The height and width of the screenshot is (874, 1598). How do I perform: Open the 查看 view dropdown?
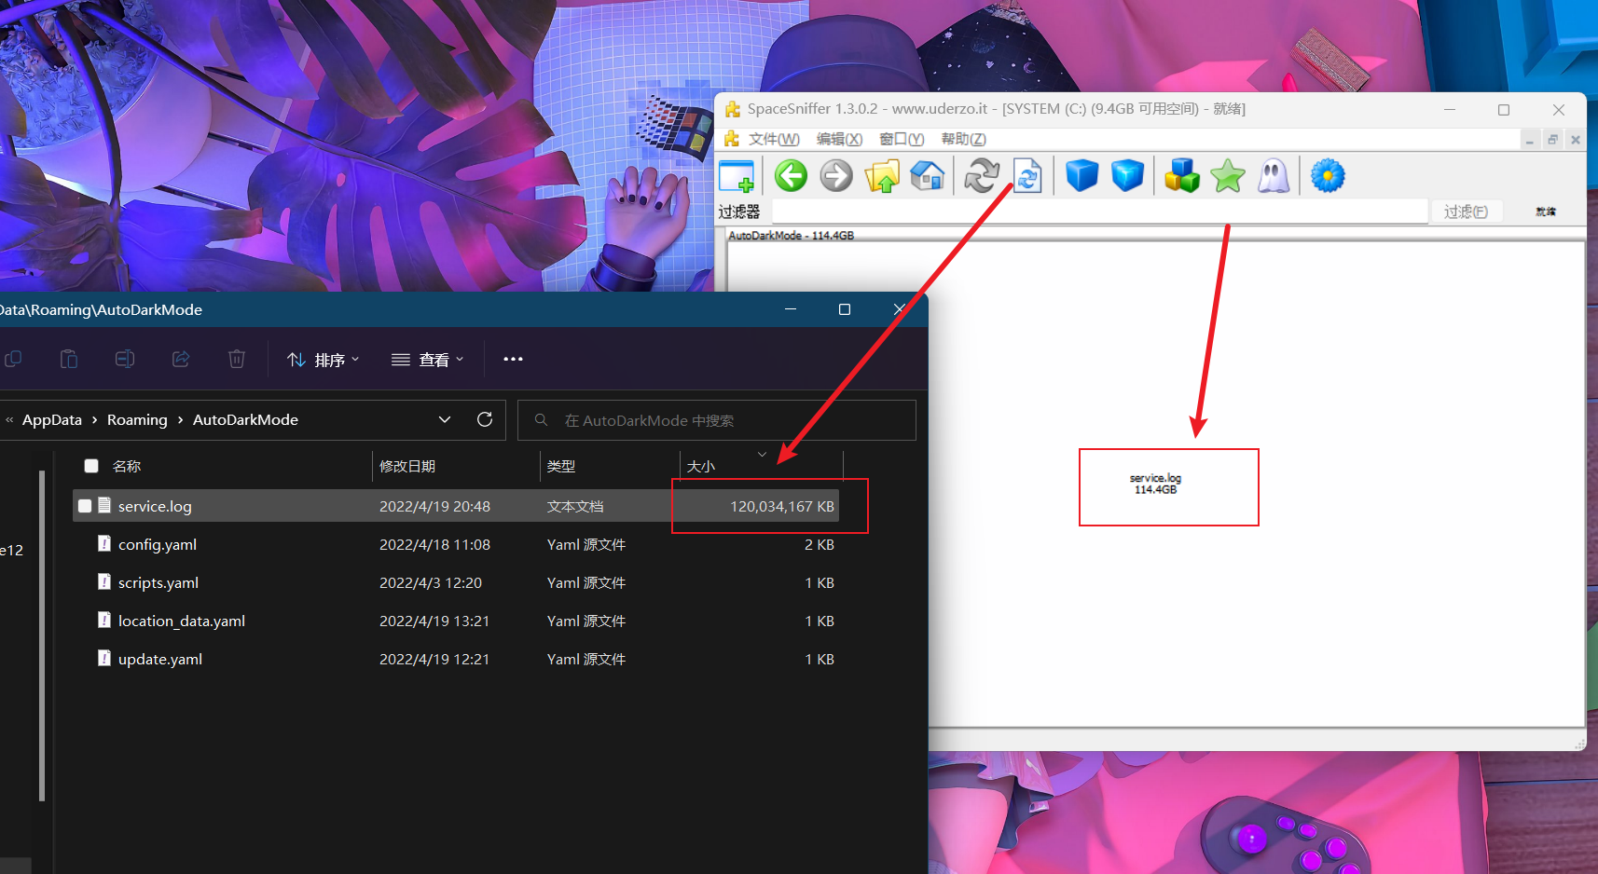pyautogui.click(x=427, y=360)
